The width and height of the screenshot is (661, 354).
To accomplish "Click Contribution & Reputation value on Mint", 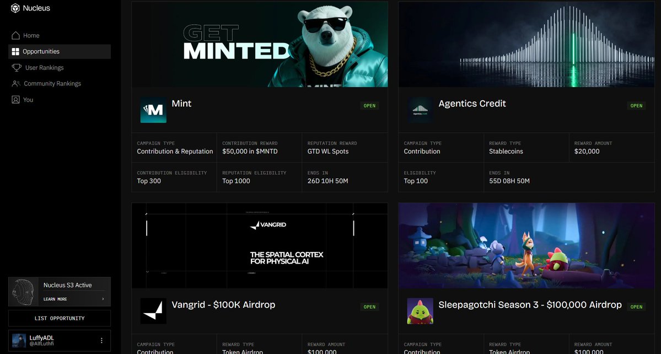I will click(175, 151).
